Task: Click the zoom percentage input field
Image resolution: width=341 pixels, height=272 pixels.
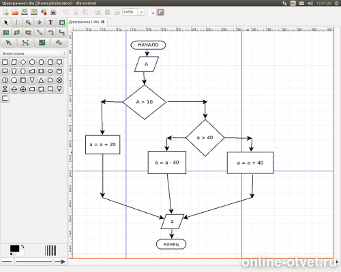Action: [130, 12]
